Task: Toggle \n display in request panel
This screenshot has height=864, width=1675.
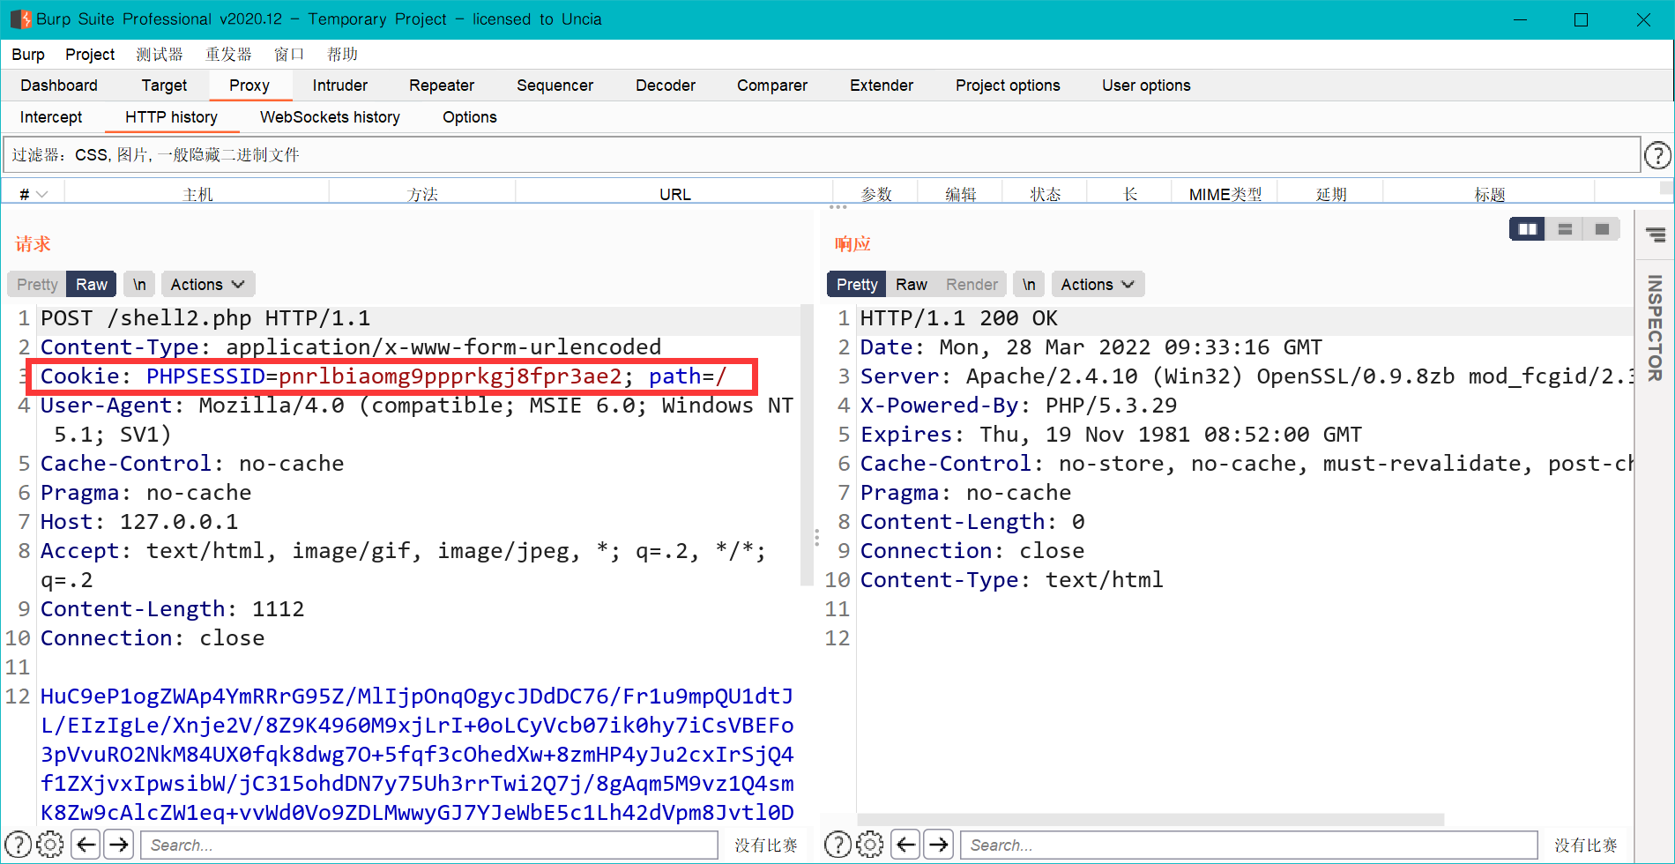Action: 139,284
